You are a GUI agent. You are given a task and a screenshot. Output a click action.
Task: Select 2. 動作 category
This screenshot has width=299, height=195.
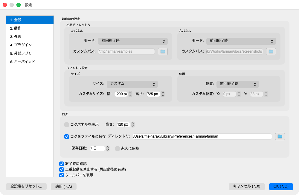[x=30, y=28]
